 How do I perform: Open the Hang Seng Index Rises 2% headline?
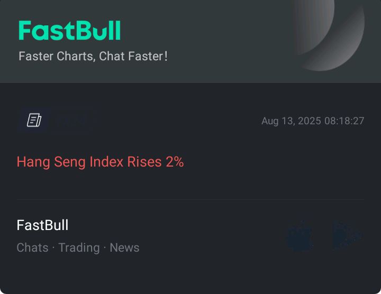coord(100,162)
